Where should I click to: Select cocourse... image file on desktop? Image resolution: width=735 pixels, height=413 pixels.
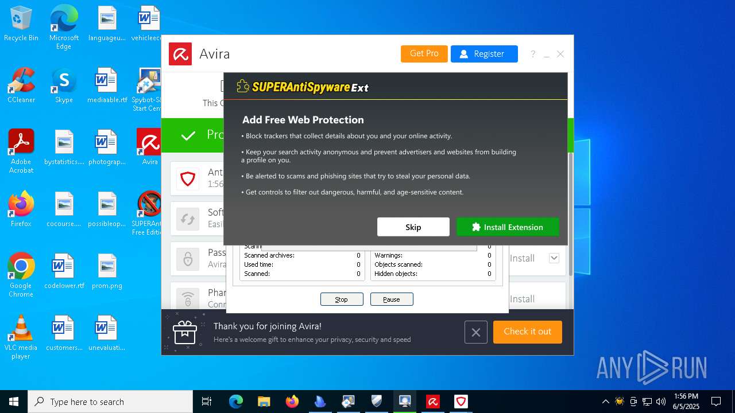pos(64,209)
